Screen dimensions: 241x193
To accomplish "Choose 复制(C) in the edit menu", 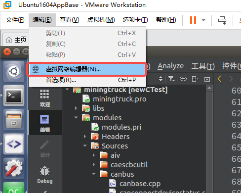I will click(x=87, y=44).
